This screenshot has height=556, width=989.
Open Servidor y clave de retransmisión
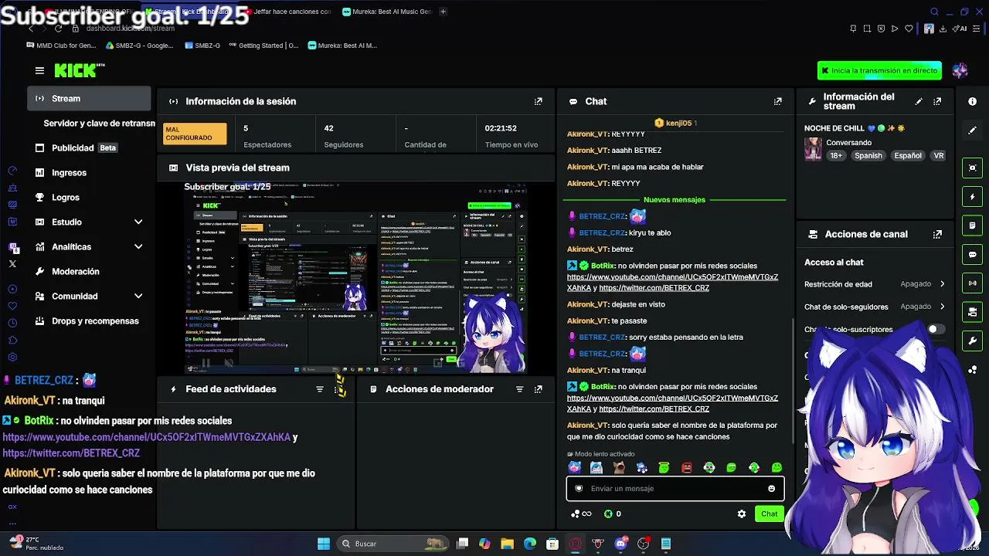click(x=99, y=124)
